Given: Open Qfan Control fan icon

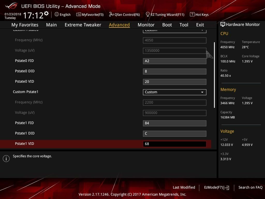Looking at the screenshot, I should click(x=111, y=15).
